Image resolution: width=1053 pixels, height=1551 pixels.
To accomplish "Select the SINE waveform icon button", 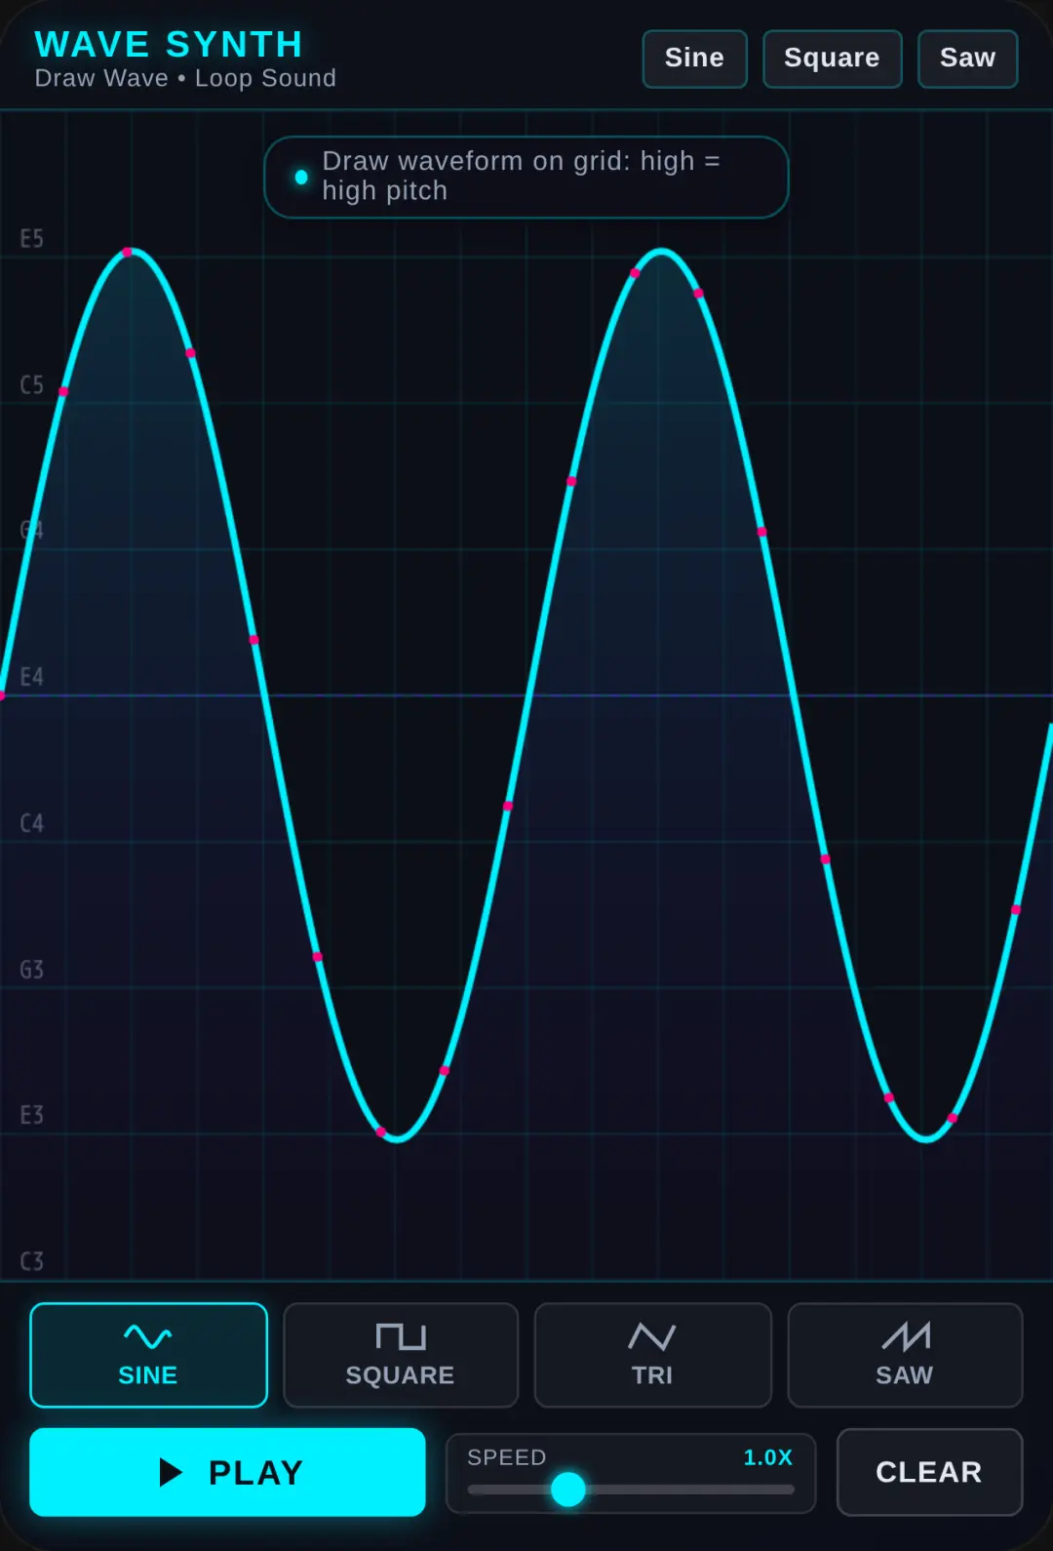I will 148,1355.
